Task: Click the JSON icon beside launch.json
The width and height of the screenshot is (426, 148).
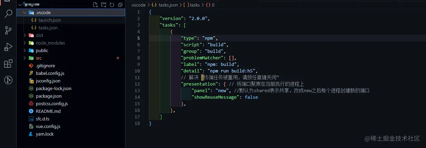Action: pos(34,20)
